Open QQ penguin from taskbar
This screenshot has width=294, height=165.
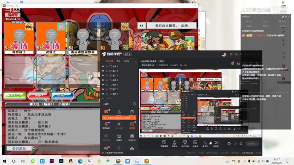(x=71, y=161)
